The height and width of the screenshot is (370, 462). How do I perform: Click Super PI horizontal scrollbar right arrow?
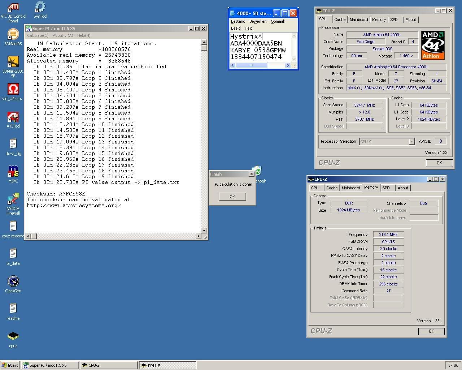(198, 236)
